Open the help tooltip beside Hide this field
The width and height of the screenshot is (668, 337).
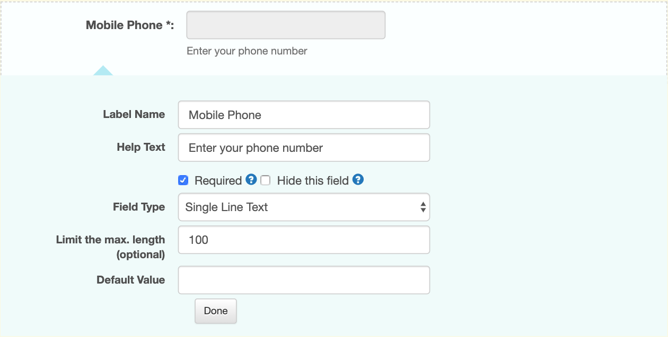tap(358, 180)
